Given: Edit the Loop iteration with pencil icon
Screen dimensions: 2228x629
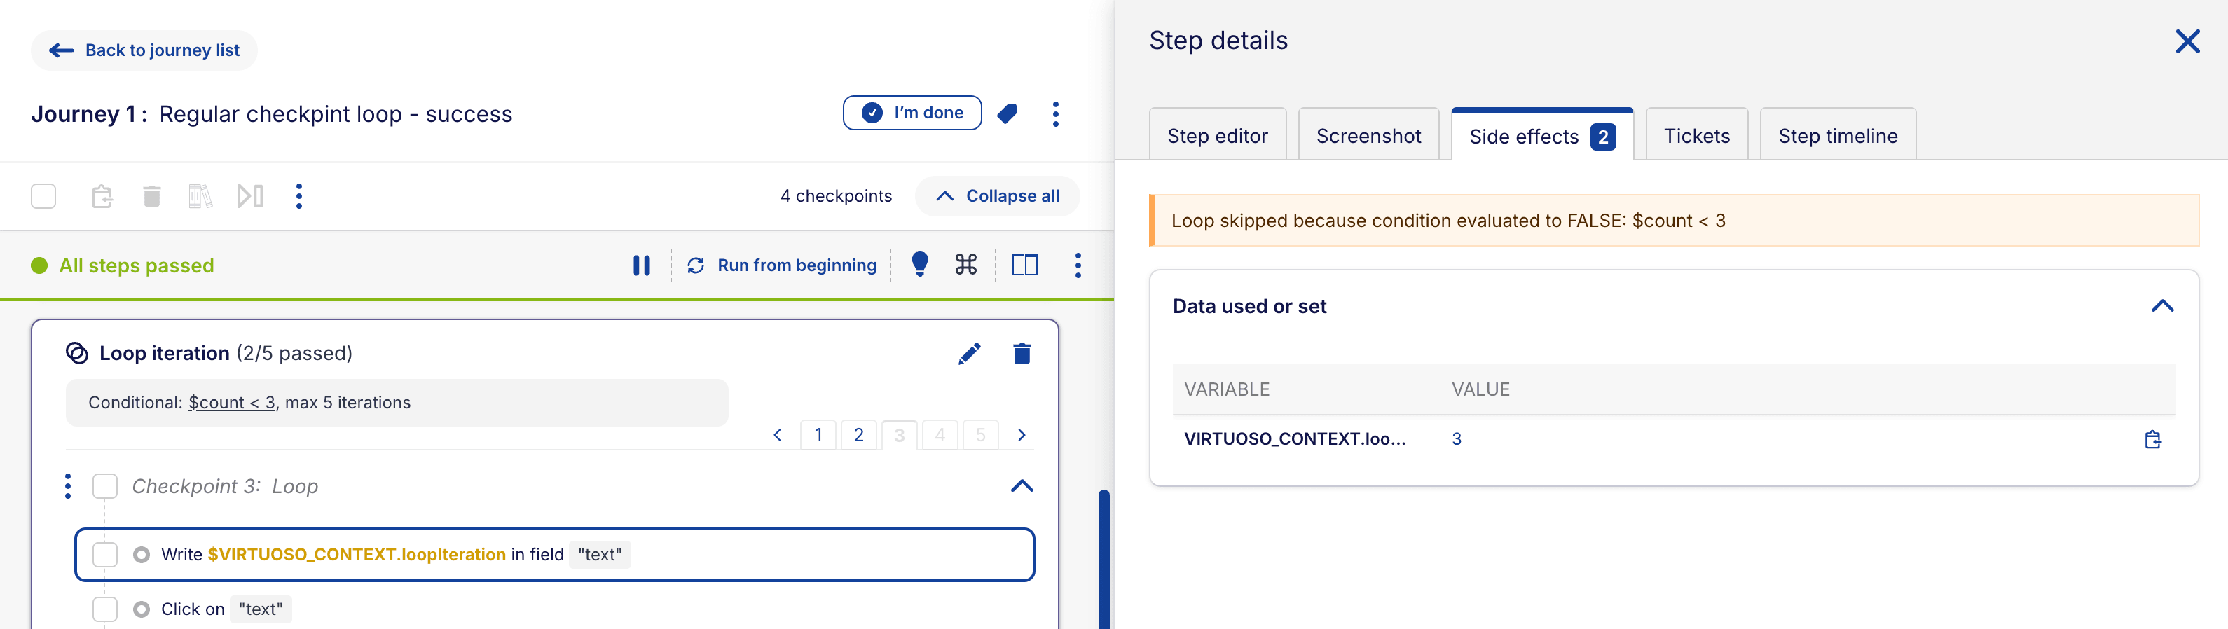Looking at the screenshot, I should tap(969, 354).
